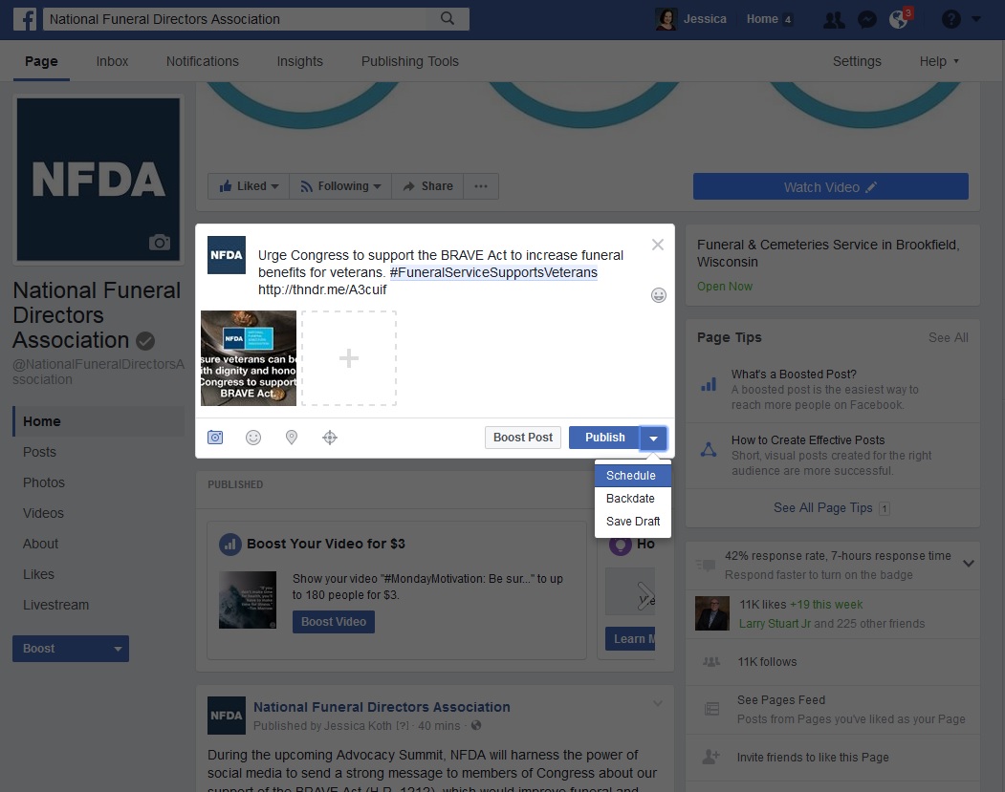Viewport: 1005px width, 792px height.
Task: Open page Settings
Action: coord(857,61)
